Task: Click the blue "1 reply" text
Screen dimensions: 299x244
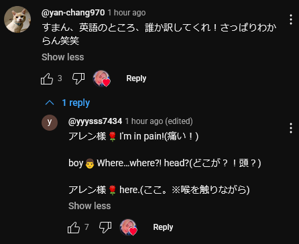Action: pyautogui.click(x=76, y=103)
